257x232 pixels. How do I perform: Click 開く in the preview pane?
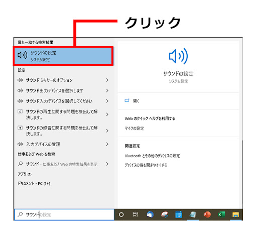(x=136, y=101)
